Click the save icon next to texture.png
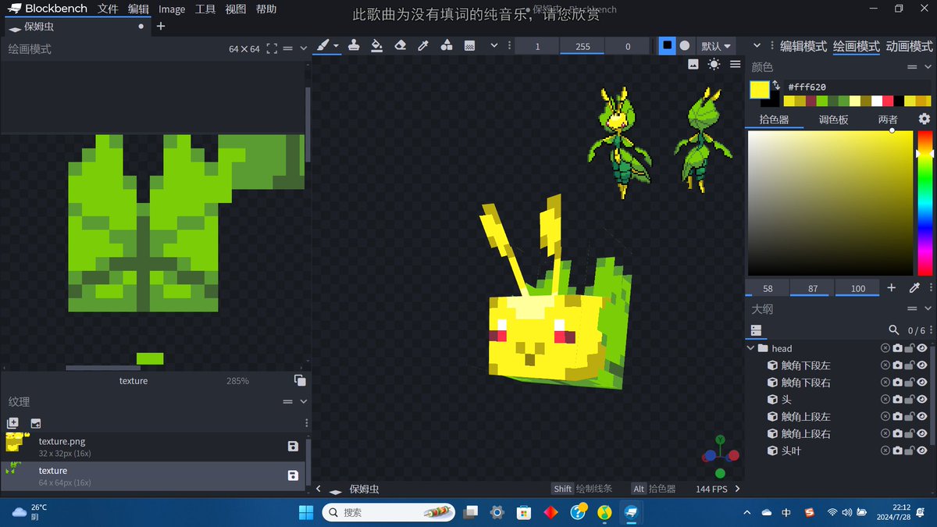Viewport: 937px width, 527px height. tap(293, 446)
